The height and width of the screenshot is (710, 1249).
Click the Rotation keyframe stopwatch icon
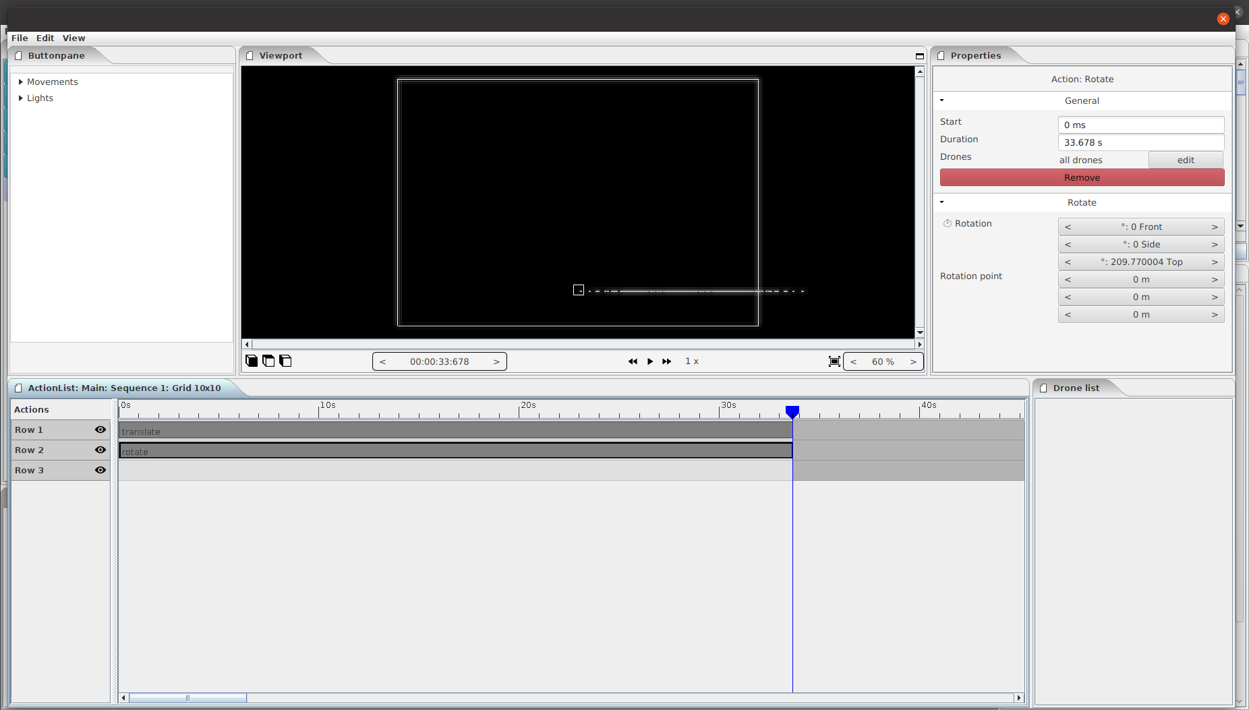(x=948, y=223)
